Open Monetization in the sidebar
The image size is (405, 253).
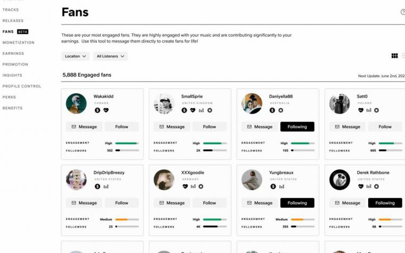coord(18,43)
